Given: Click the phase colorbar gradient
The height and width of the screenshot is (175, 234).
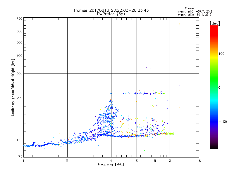Looking at the screenshot, I should [214, 87].
